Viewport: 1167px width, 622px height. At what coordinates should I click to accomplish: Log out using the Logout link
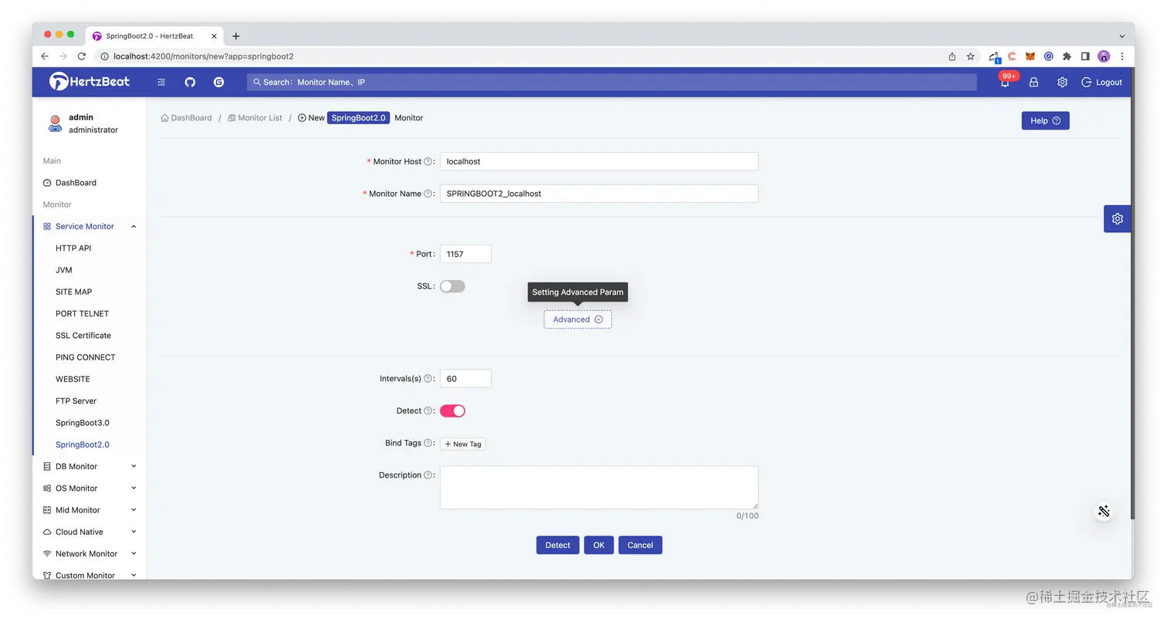pos(1102,82)
